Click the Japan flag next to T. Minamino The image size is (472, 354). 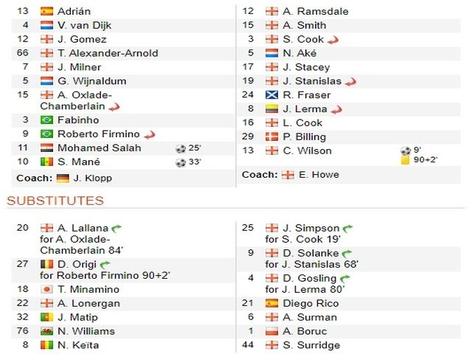click(46, 290)
